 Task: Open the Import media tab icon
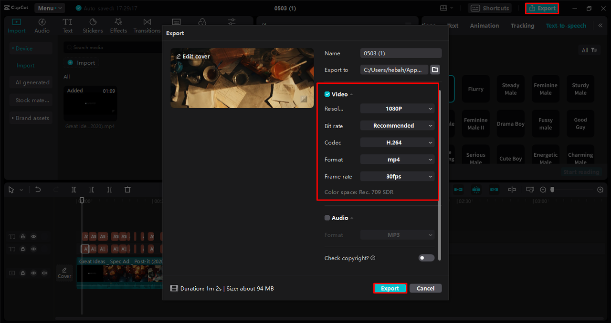[17, 26]
